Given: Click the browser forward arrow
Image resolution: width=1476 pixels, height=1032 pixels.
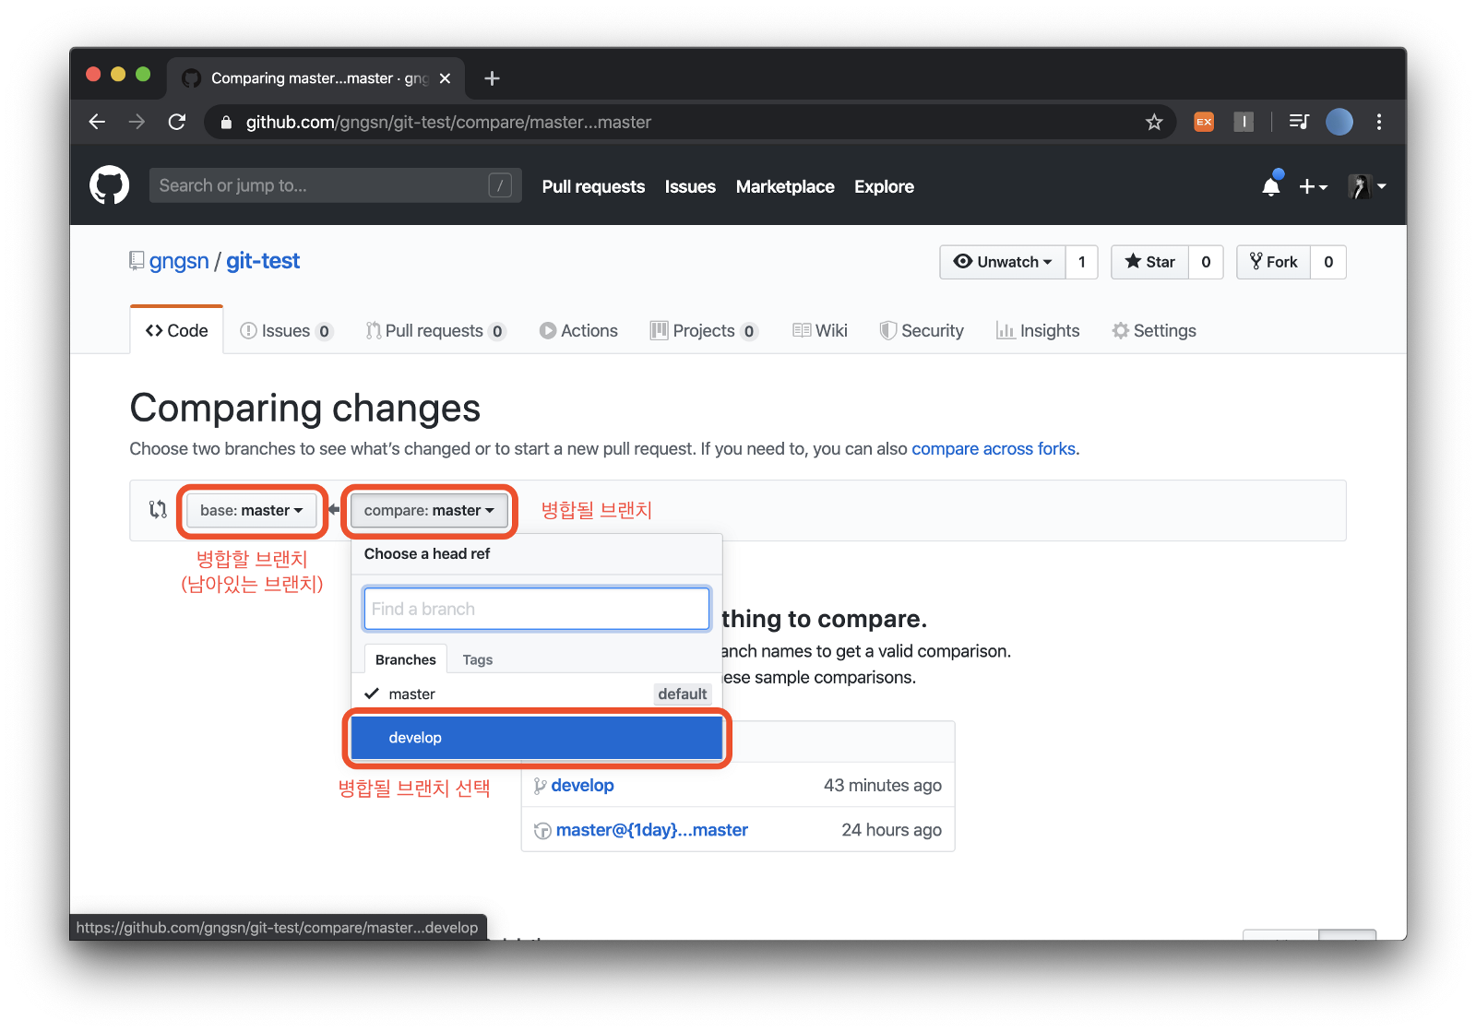Looking at the screenshot, I should click(x=137, y=122).
